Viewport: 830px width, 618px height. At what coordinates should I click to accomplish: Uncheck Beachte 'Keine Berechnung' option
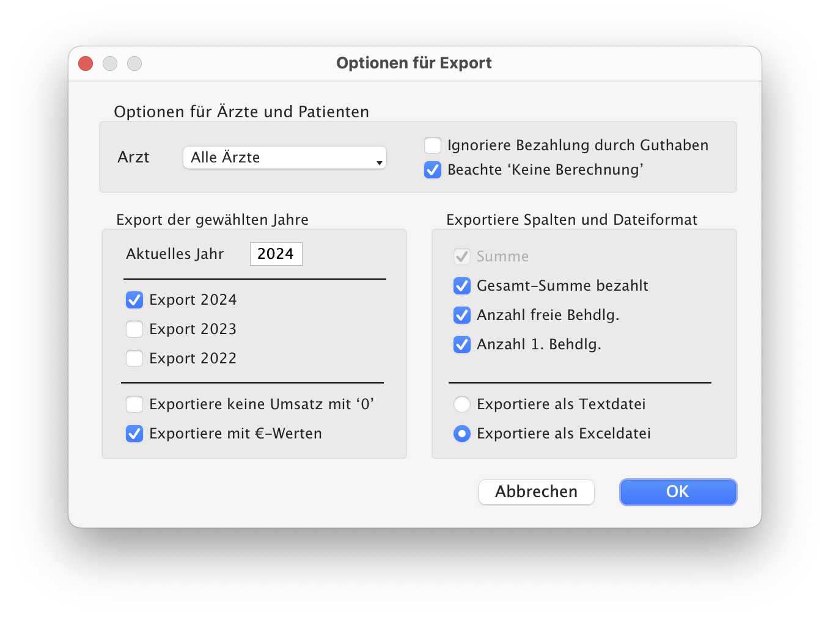click(x=433, y=170)
